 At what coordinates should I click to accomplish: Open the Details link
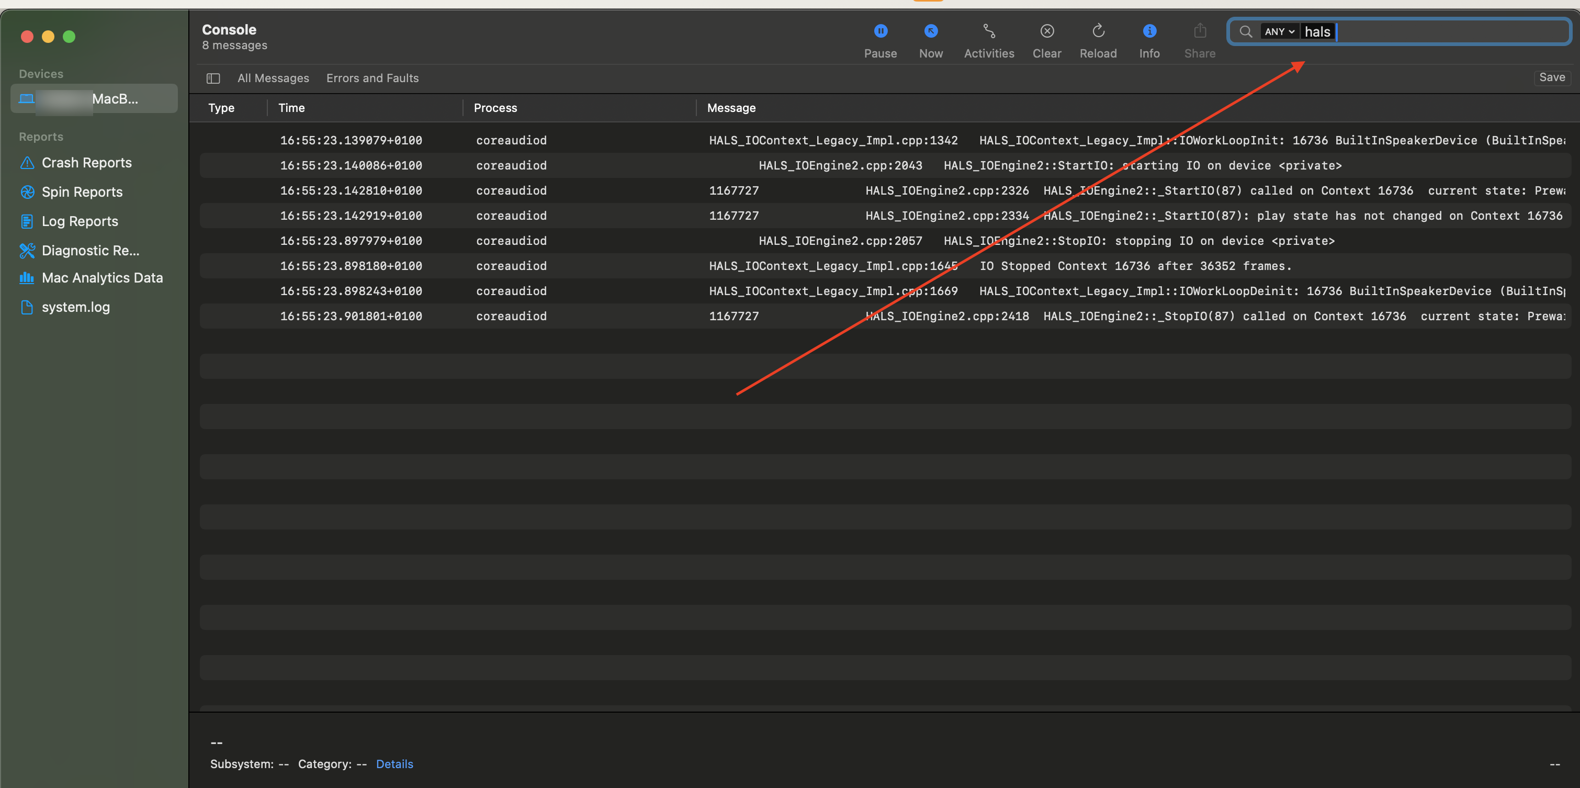[394, 764]
